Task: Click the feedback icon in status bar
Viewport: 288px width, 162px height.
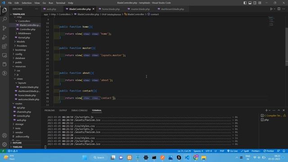Action: 279,151
